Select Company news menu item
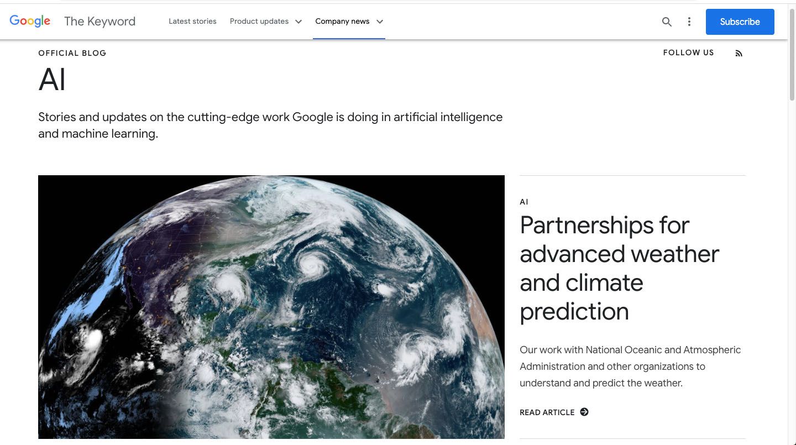The height and width of the screenshot is (445, 796). pyautogui.click(x=342, y=21)
